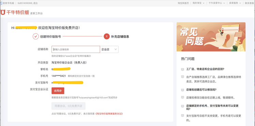Click question icon beside 店铺名创建后可以修改吗

(182, 90)
